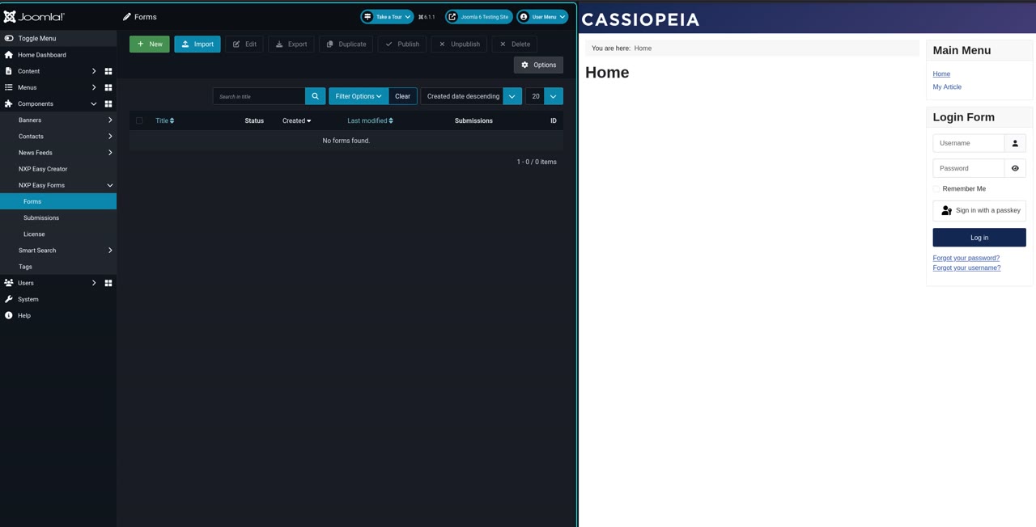Expand the Filter Options panel
Image resolution: width=1036 pixels, height=527 pixels.
[x=359, y=96]
